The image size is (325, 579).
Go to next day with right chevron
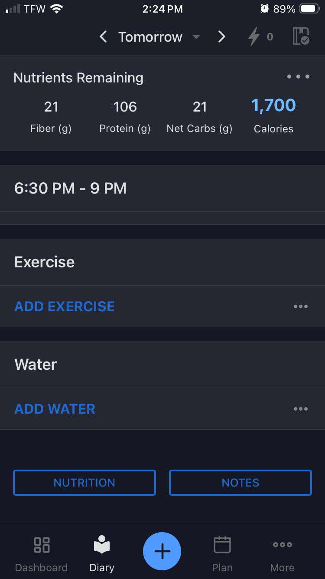221,37
